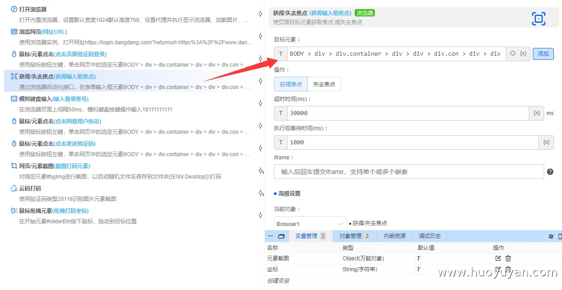
Task: Select the 打开浏览器 step title
Action: 33,9
